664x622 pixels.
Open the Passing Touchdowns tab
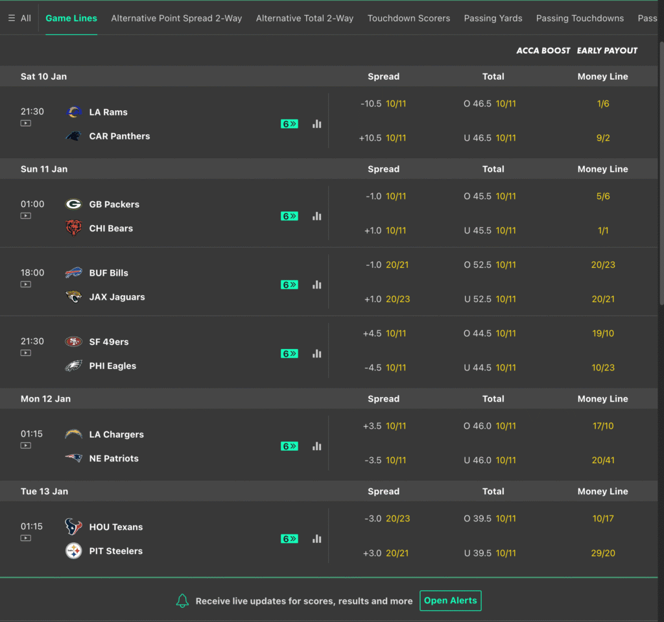580,18
